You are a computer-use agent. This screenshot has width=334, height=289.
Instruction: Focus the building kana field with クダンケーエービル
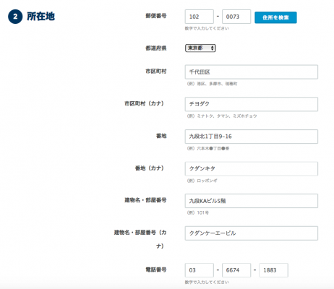coord(252,233)
